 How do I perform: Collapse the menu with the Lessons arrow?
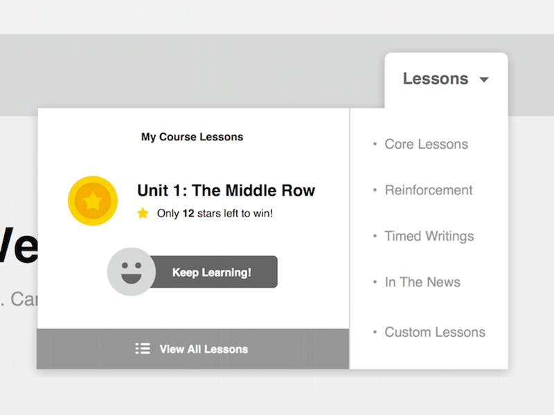pos(484,80)
